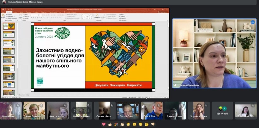The image size is (259, 128).
Task: Select slide 5 thumbnail in slide panel
Action: pyautogui.click(x=9, y=59)
